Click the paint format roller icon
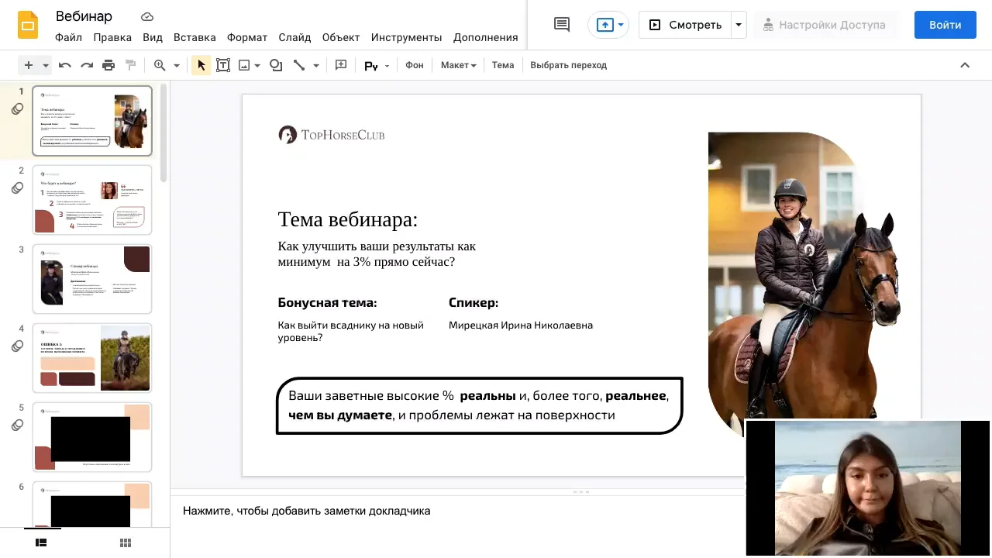This screenshot has width=992, height=558. pyautogui.click(x=130, y=65)
